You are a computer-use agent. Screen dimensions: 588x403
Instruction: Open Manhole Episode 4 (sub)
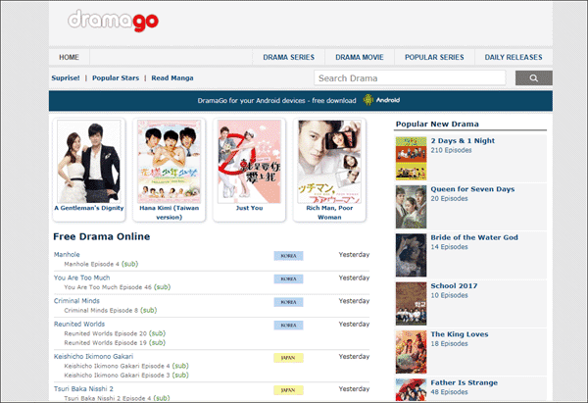[101, 264]
